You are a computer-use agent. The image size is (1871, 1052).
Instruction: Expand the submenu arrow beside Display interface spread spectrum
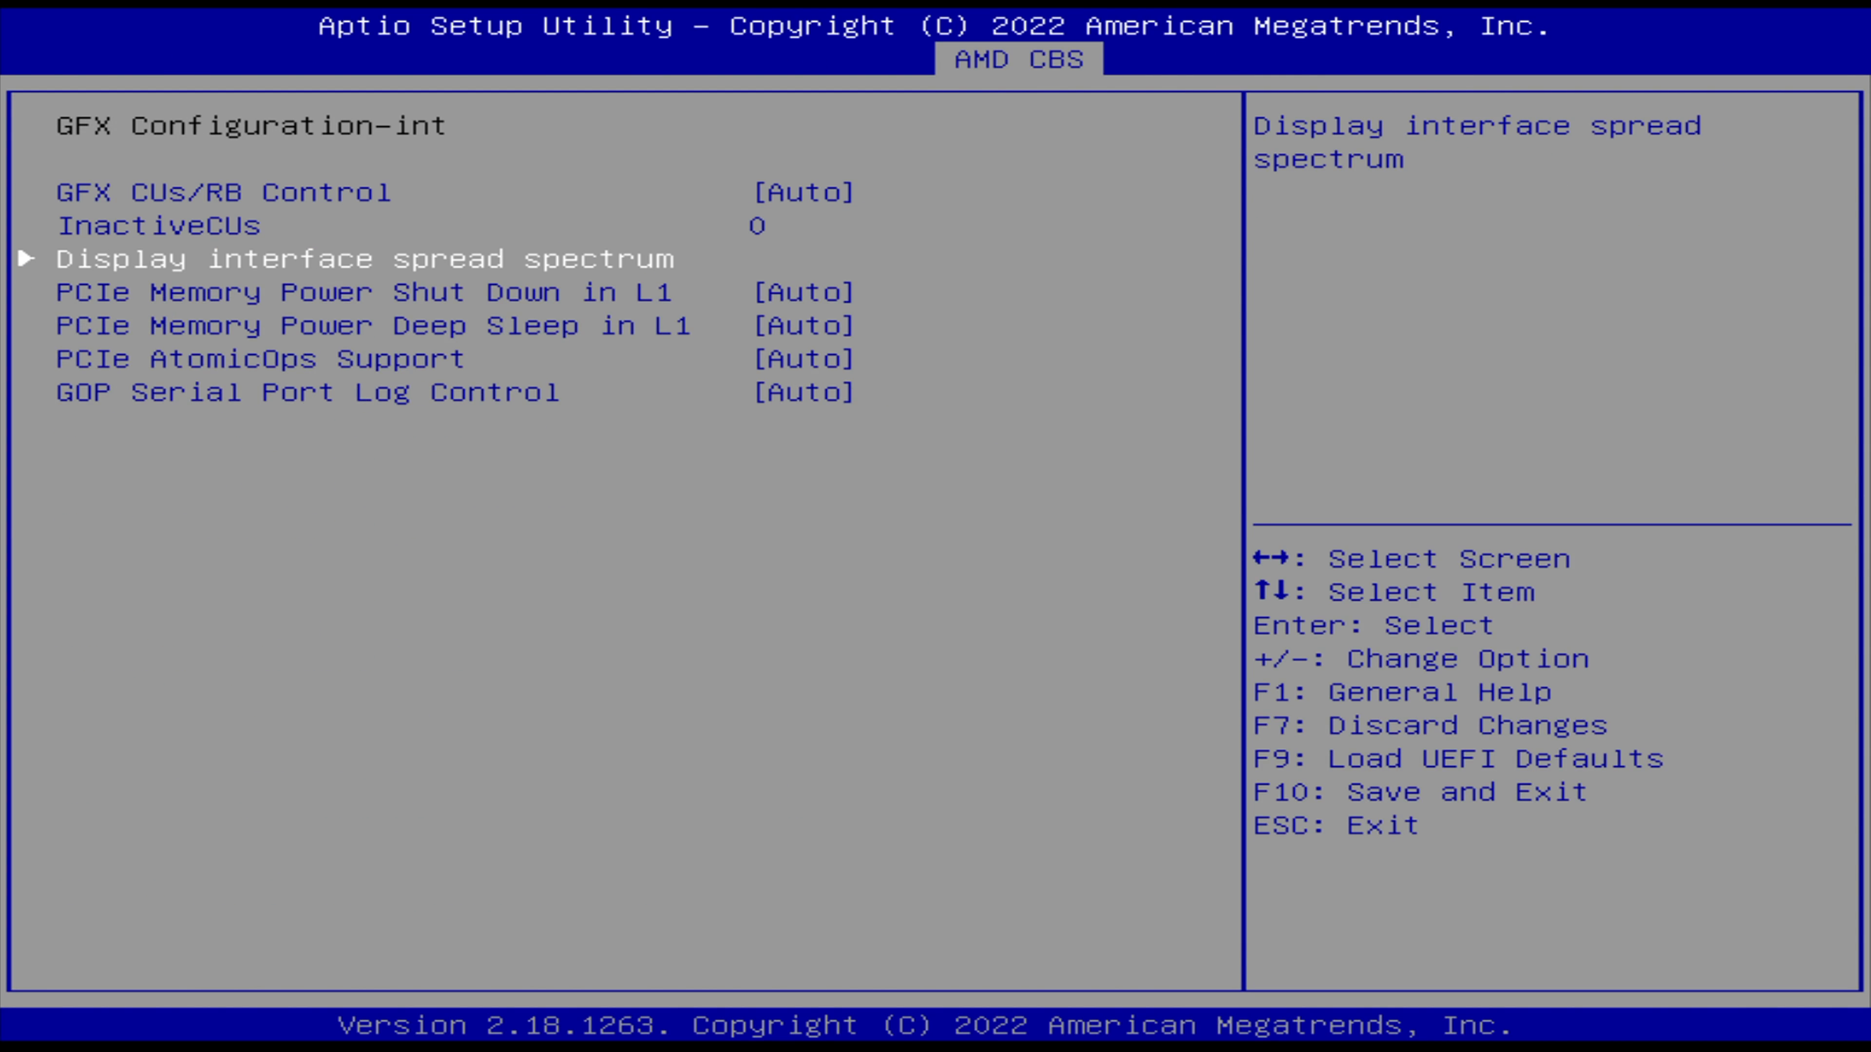[26, 259]
